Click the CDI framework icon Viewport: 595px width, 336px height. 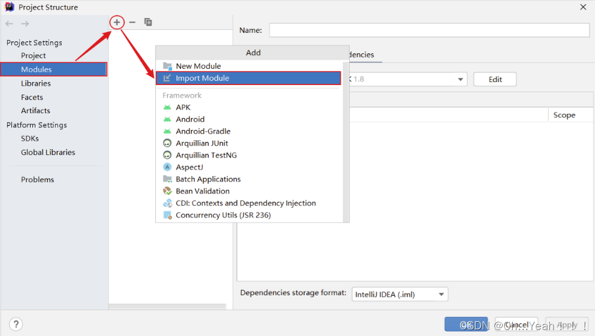tap(167, 203)
